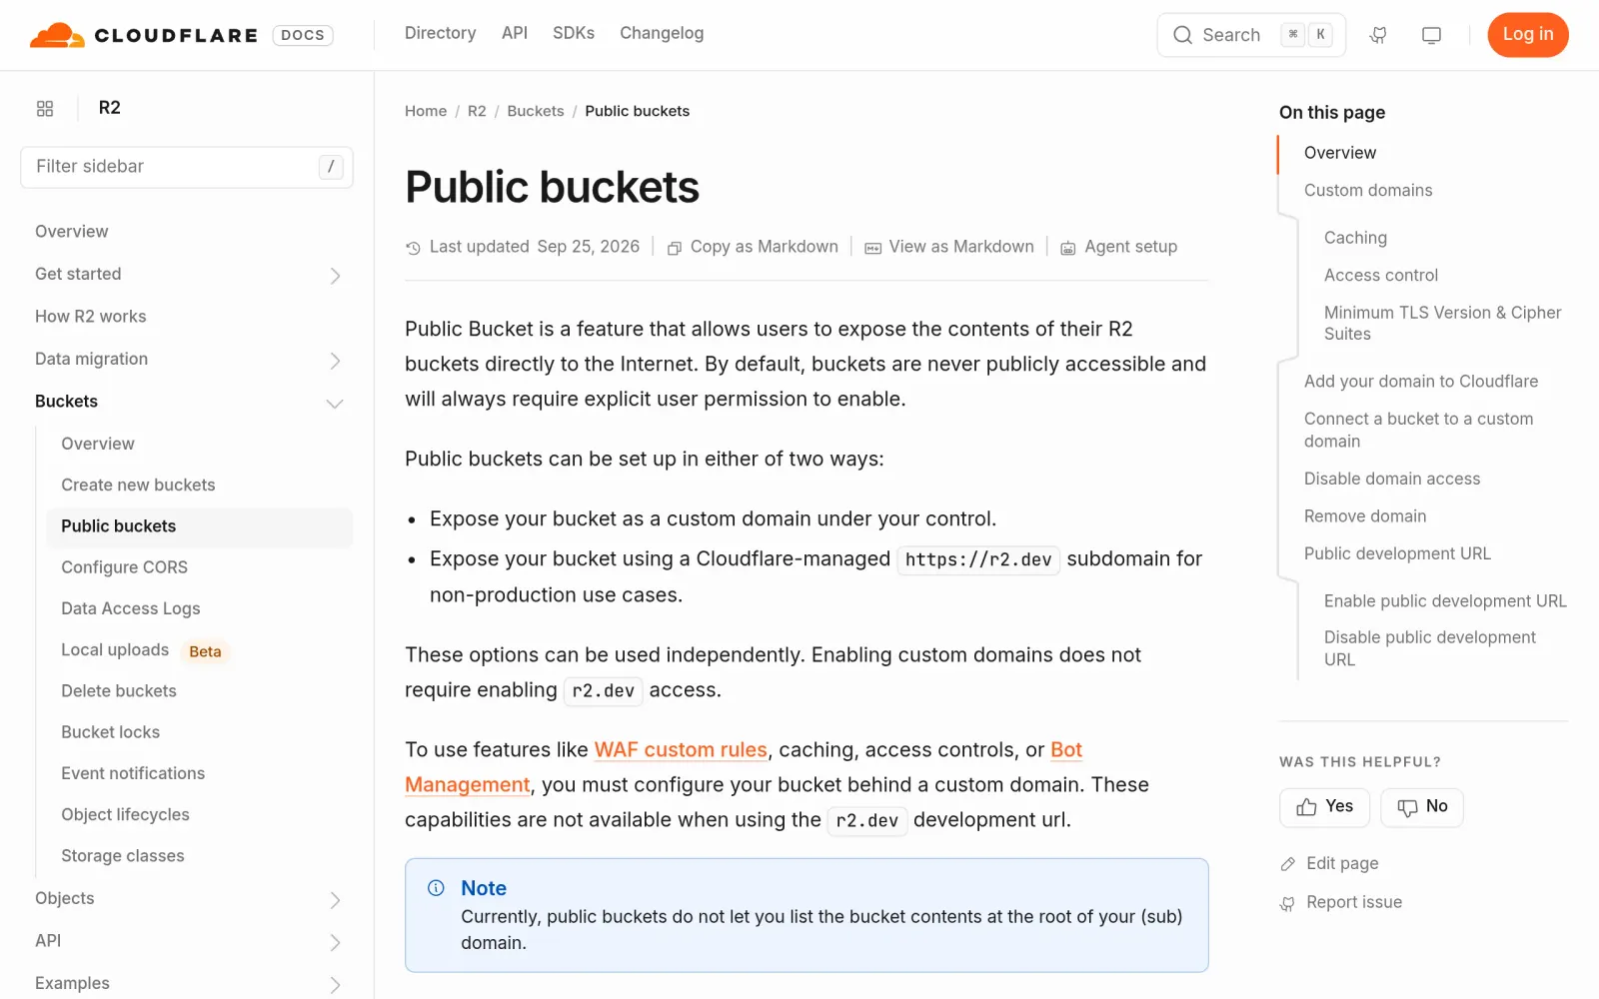
Task: Open Configure CORS in sidebar
Action: point(125,567)
